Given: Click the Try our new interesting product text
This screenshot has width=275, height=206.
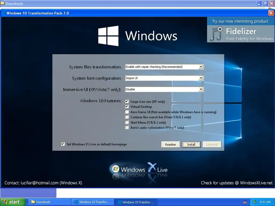Looking at the screenshot, I should [240, 21].
